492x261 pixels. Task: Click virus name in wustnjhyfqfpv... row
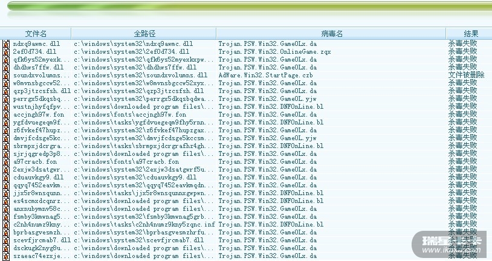(x=271, y=107)
